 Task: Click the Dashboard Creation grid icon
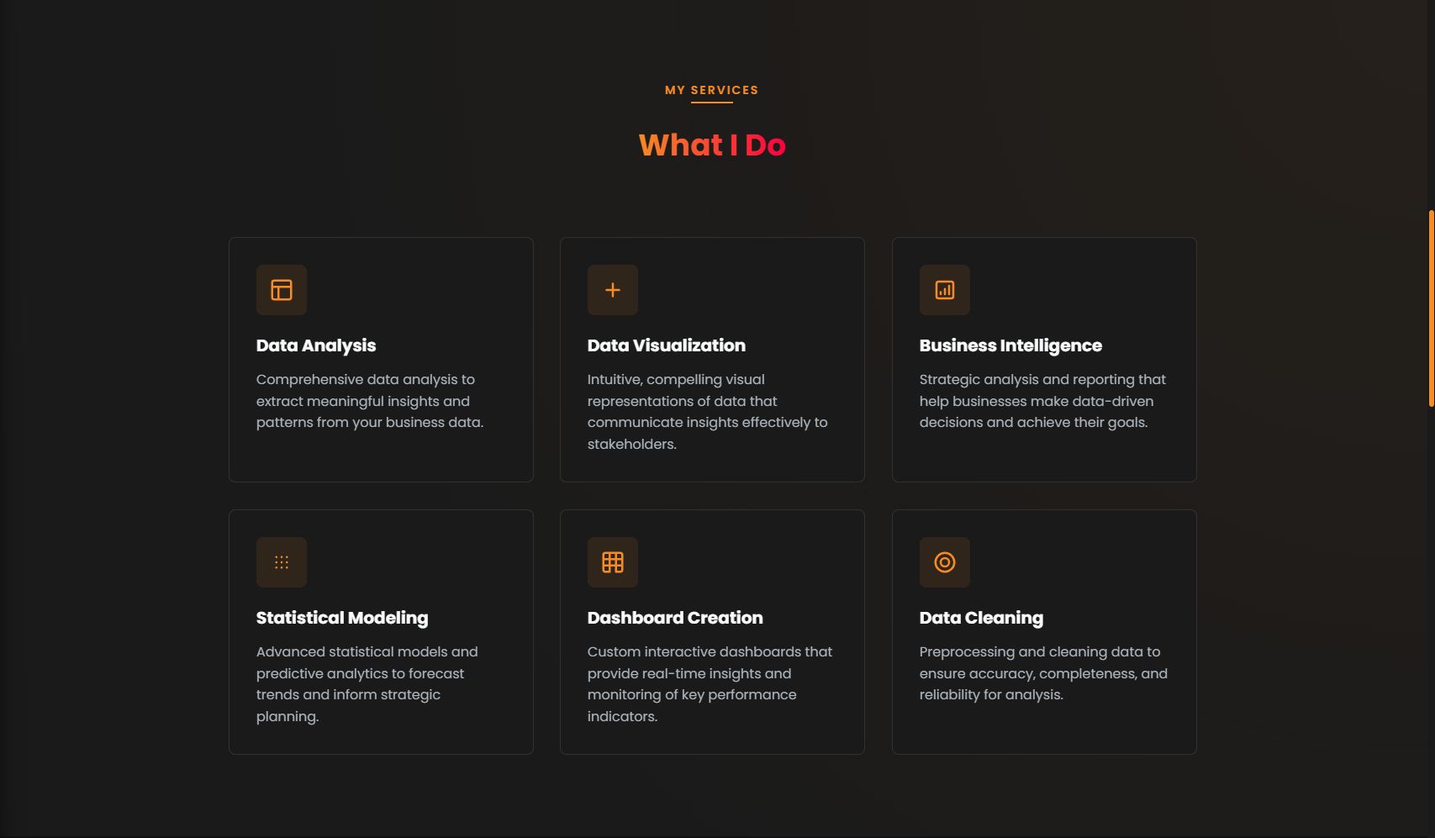click(x=613, y=562)
